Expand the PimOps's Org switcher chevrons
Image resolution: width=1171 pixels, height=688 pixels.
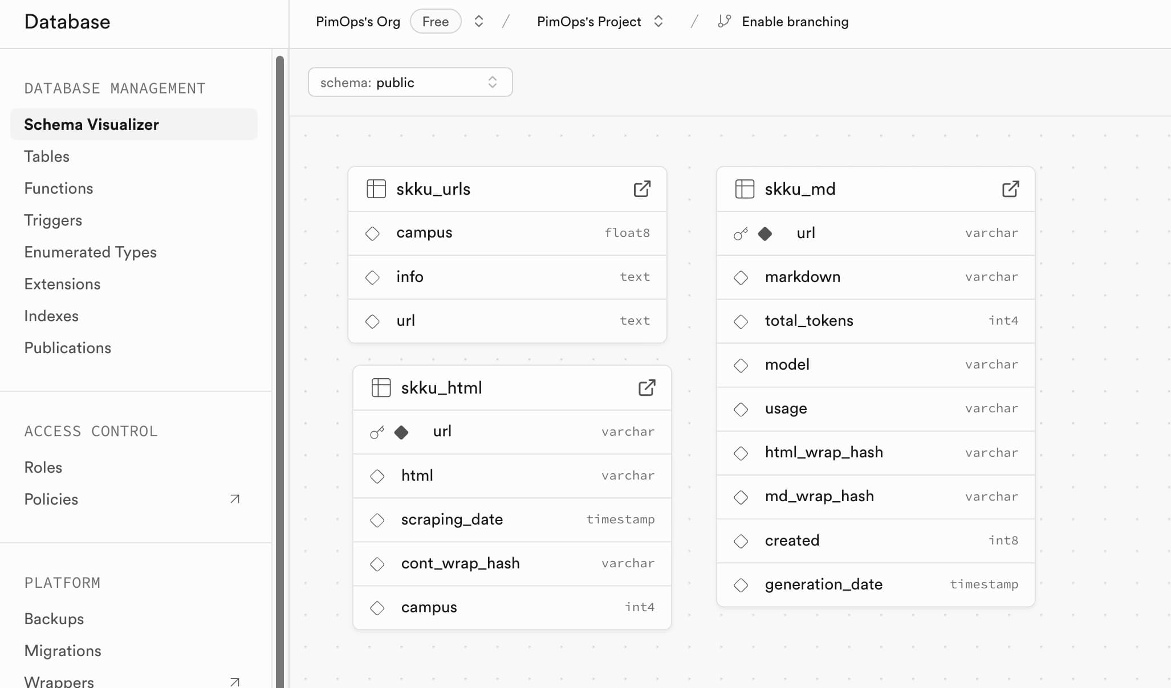[x=479, y=22]
